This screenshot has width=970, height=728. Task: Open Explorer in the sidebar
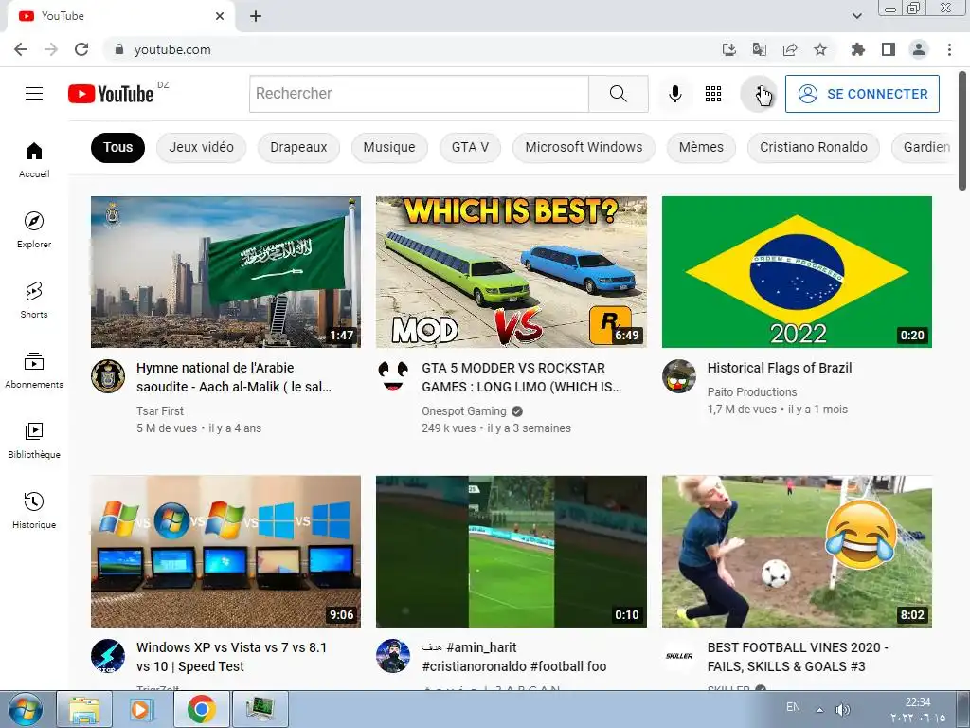coord(34,229)
